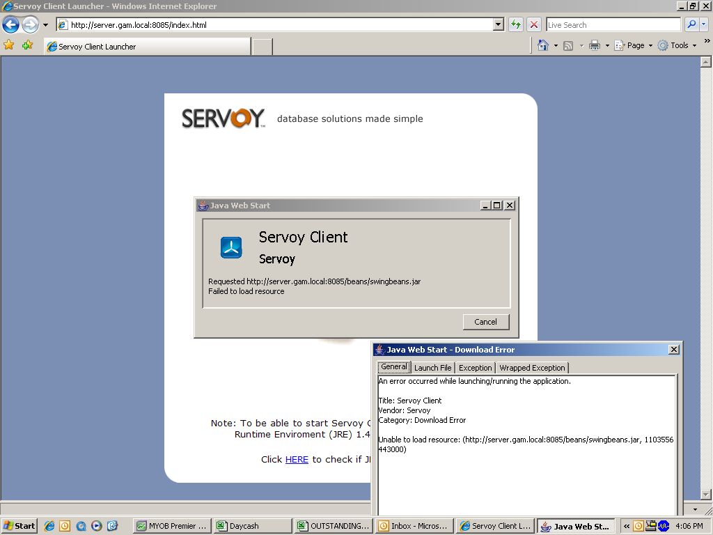Click the Outlook tray icon
The width and height of the screenshot is (713, 535).
point(638,526)
